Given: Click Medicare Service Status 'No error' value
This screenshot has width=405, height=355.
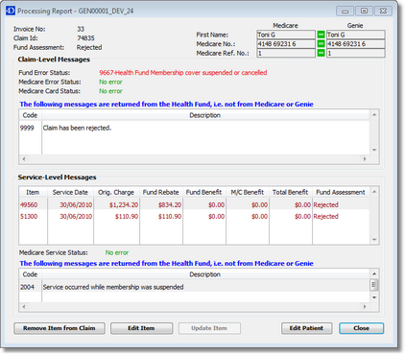Looking at the screenshot, I should (x=117, y=252).
